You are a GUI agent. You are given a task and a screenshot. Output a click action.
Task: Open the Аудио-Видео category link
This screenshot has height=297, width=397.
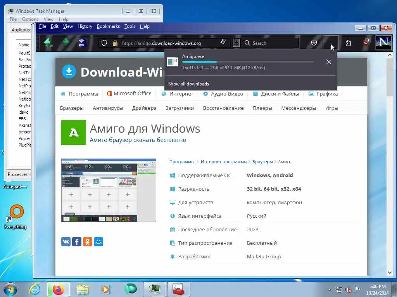(x=223, y=94)
